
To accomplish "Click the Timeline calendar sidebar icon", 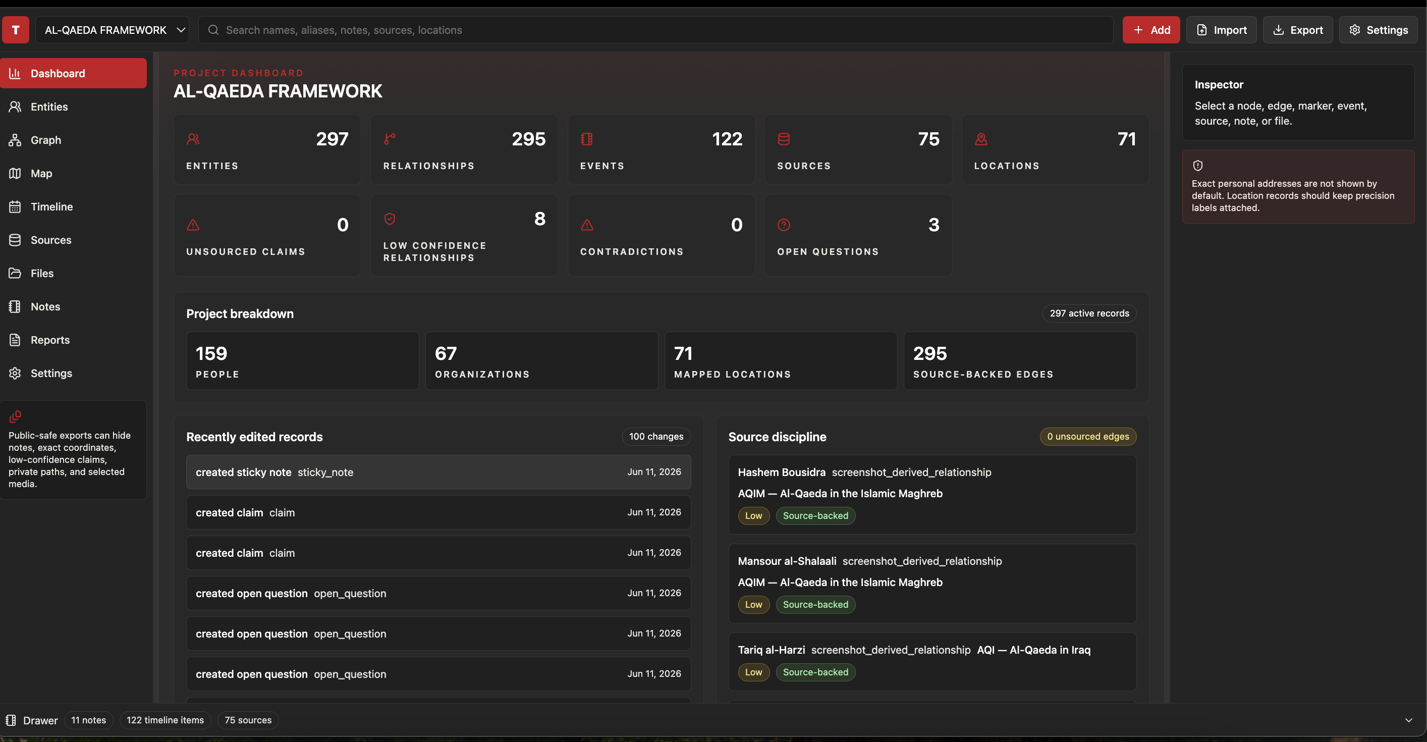I will (x=15, y=206).
